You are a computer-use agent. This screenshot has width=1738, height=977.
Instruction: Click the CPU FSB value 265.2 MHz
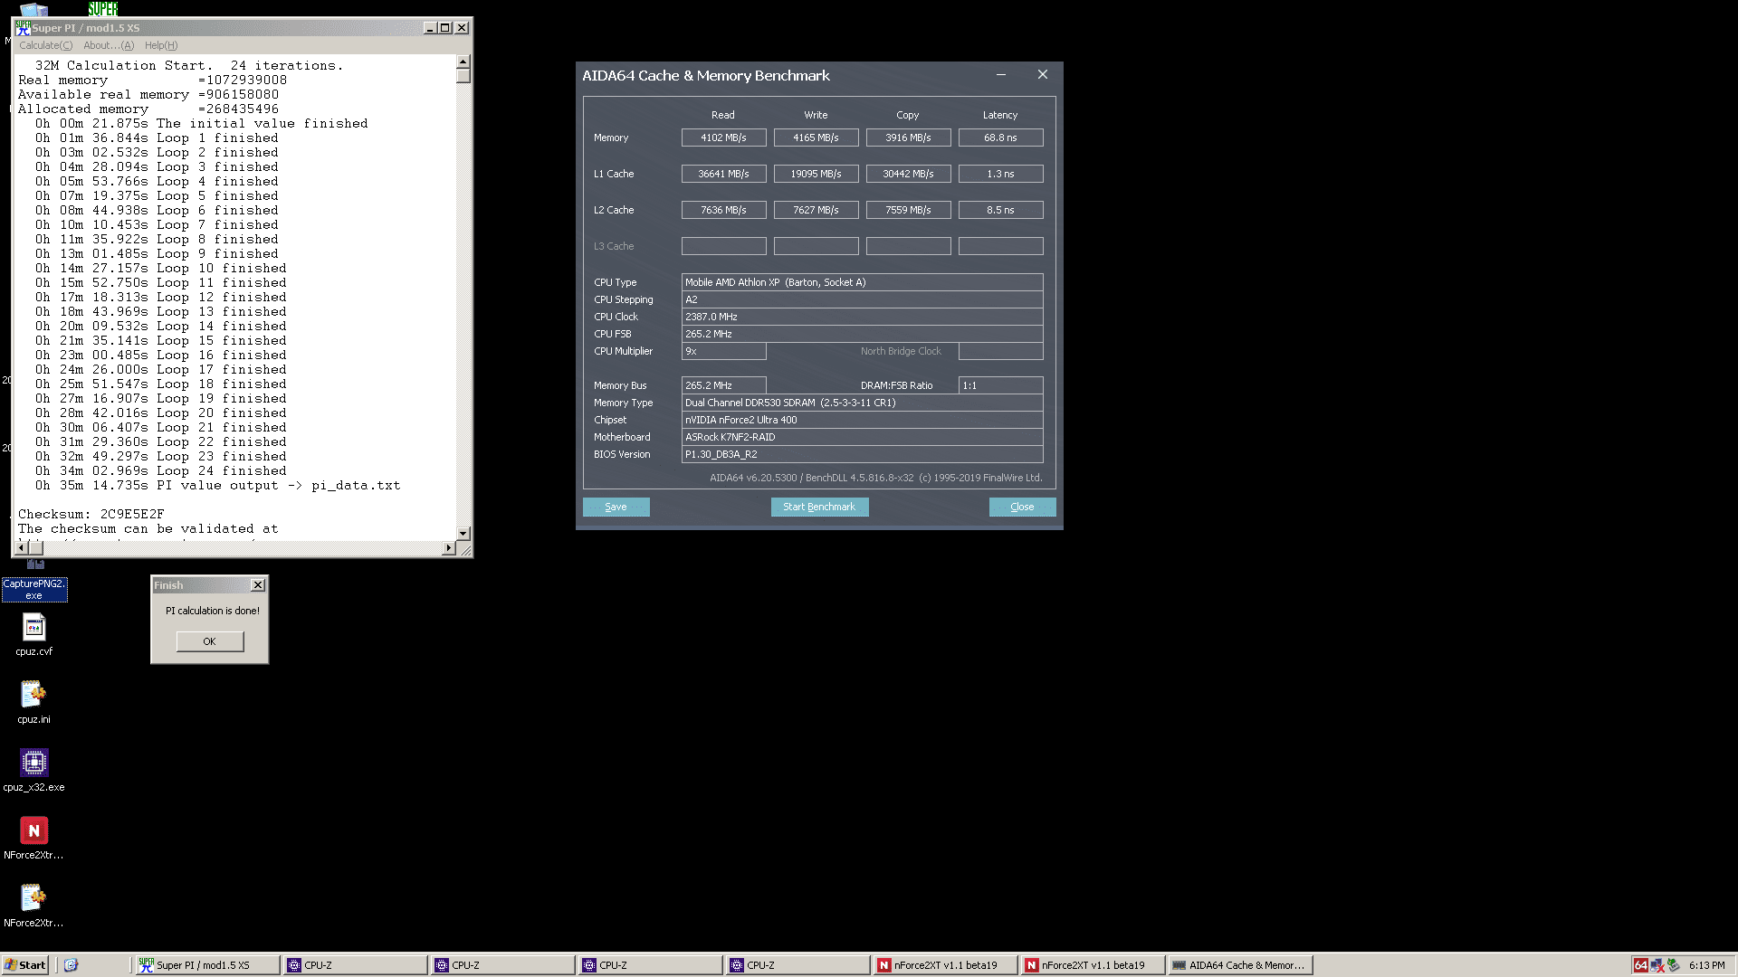(862, 334)
